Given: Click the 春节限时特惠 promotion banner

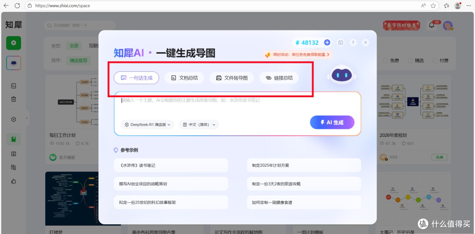Looking at the screenshot, I should [402, 26].
